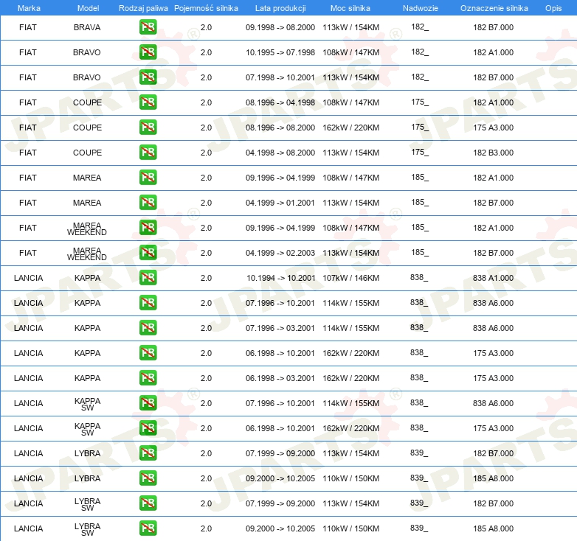Click fuel icon for COUPE 08.1996 -> 04.1998
This screenshot has height=541, width=577.
[x=148, y=102]
